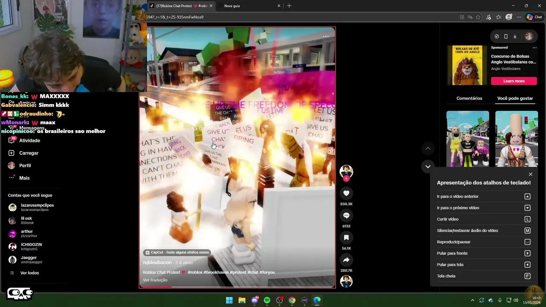Close the Nova guia browser tab
The height and width of the screenshot is (307, 546).
coord(279,6)
